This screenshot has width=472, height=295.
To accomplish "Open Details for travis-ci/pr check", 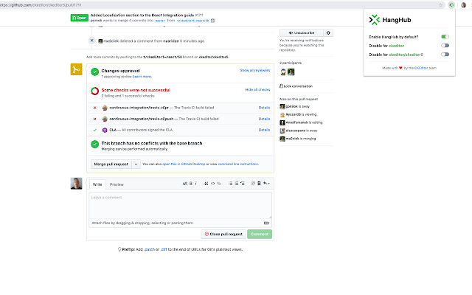I will [264, 108].
